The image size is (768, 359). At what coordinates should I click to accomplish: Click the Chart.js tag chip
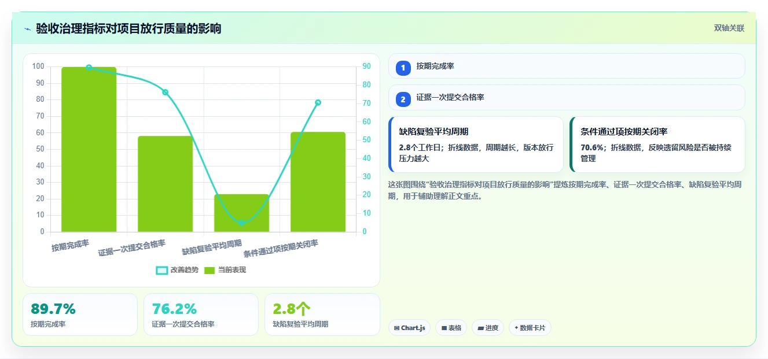coord(409,328)
